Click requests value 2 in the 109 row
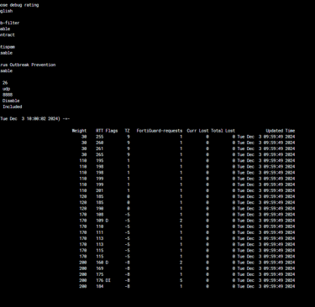 pyautogui.click(x=181, y=221)
